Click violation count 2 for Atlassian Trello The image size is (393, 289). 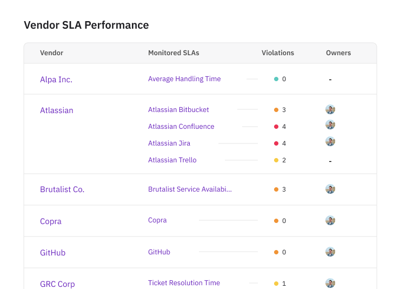coord(284,160)
